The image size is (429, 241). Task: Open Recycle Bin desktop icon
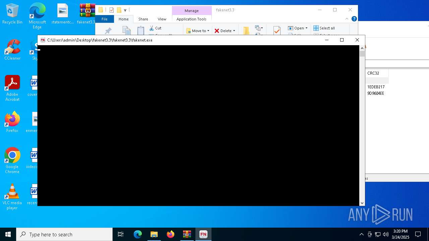coord(12,14)
